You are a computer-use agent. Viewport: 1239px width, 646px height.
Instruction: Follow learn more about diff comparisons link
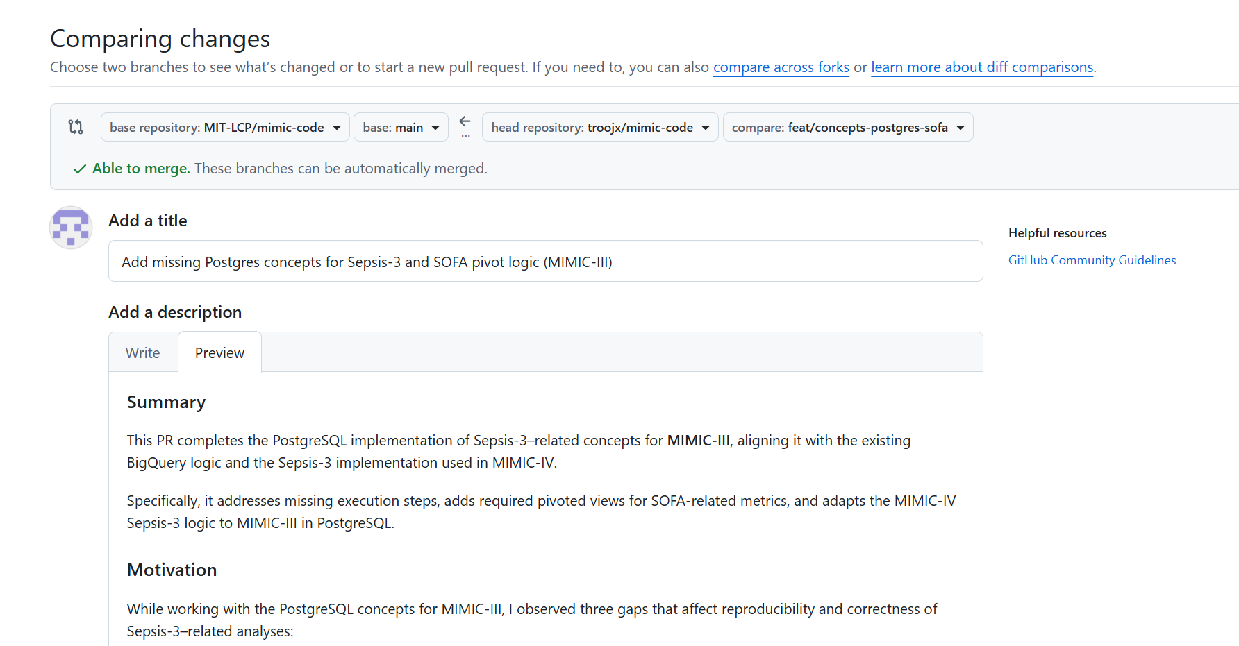pos(982,67)
